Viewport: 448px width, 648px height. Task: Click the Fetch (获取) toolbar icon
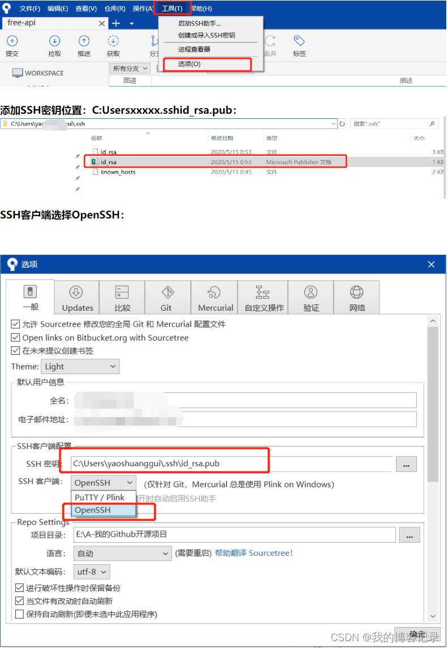tap(113, 41)
